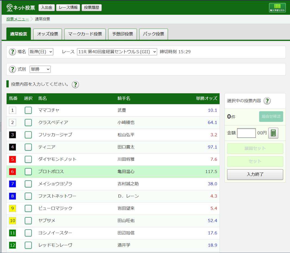Follow the 投票メニュー breadcrumb link

point(18,19)
